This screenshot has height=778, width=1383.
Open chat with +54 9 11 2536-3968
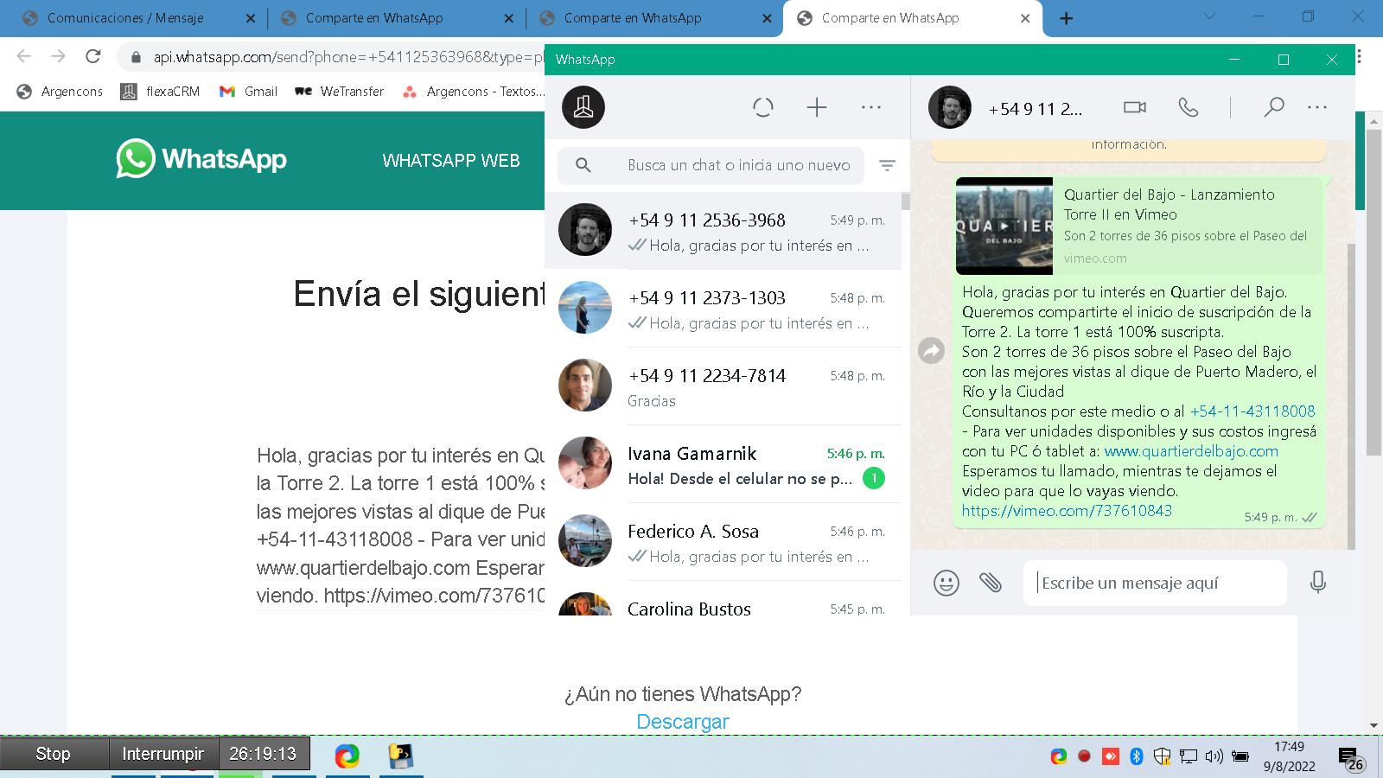pyautogui.click(x=723, y=231)
